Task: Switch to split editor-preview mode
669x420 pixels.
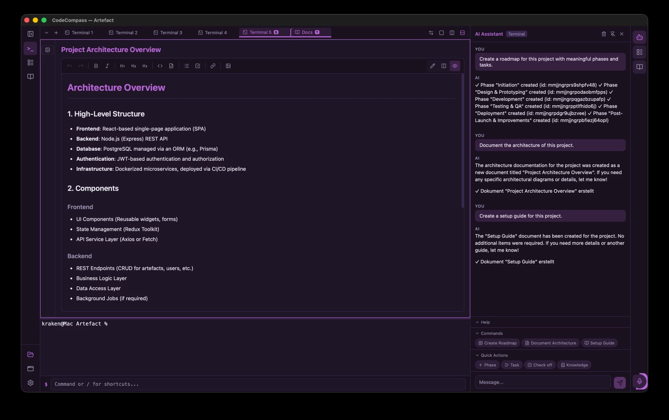Action: tap(443, 66)
